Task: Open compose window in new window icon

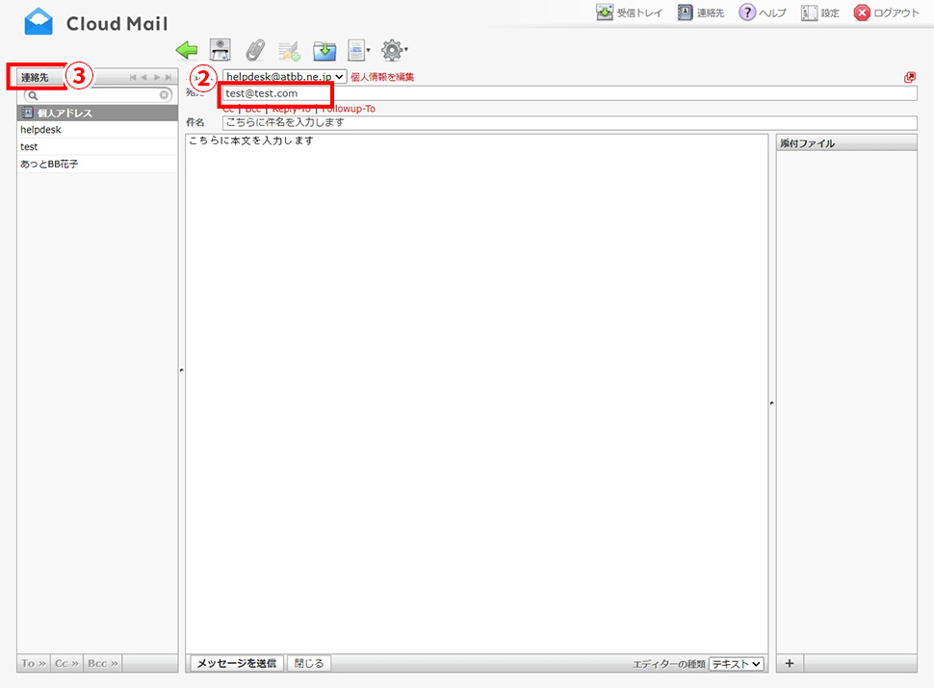Action: click(910, 77)
